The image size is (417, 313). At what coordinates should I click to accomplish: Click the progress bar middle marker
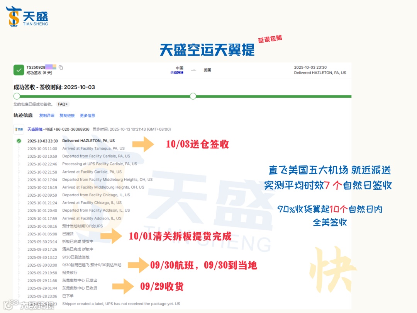[x=193, y=96]
